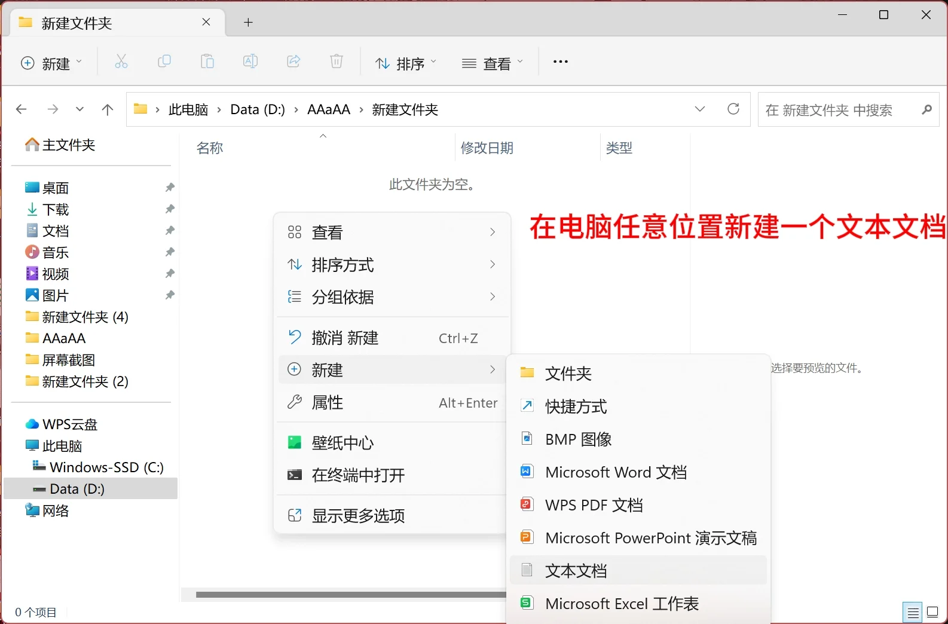Click the Paste clipboard icon in toolbar
The height and width of the screenshot is (624, 948).
point(207,61)
